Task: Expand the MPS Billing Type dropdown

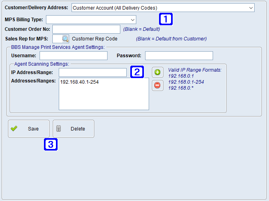Action: click(91, 20)
